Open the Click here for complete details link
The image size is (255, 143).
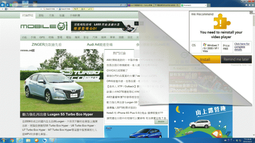click(242, 47)
